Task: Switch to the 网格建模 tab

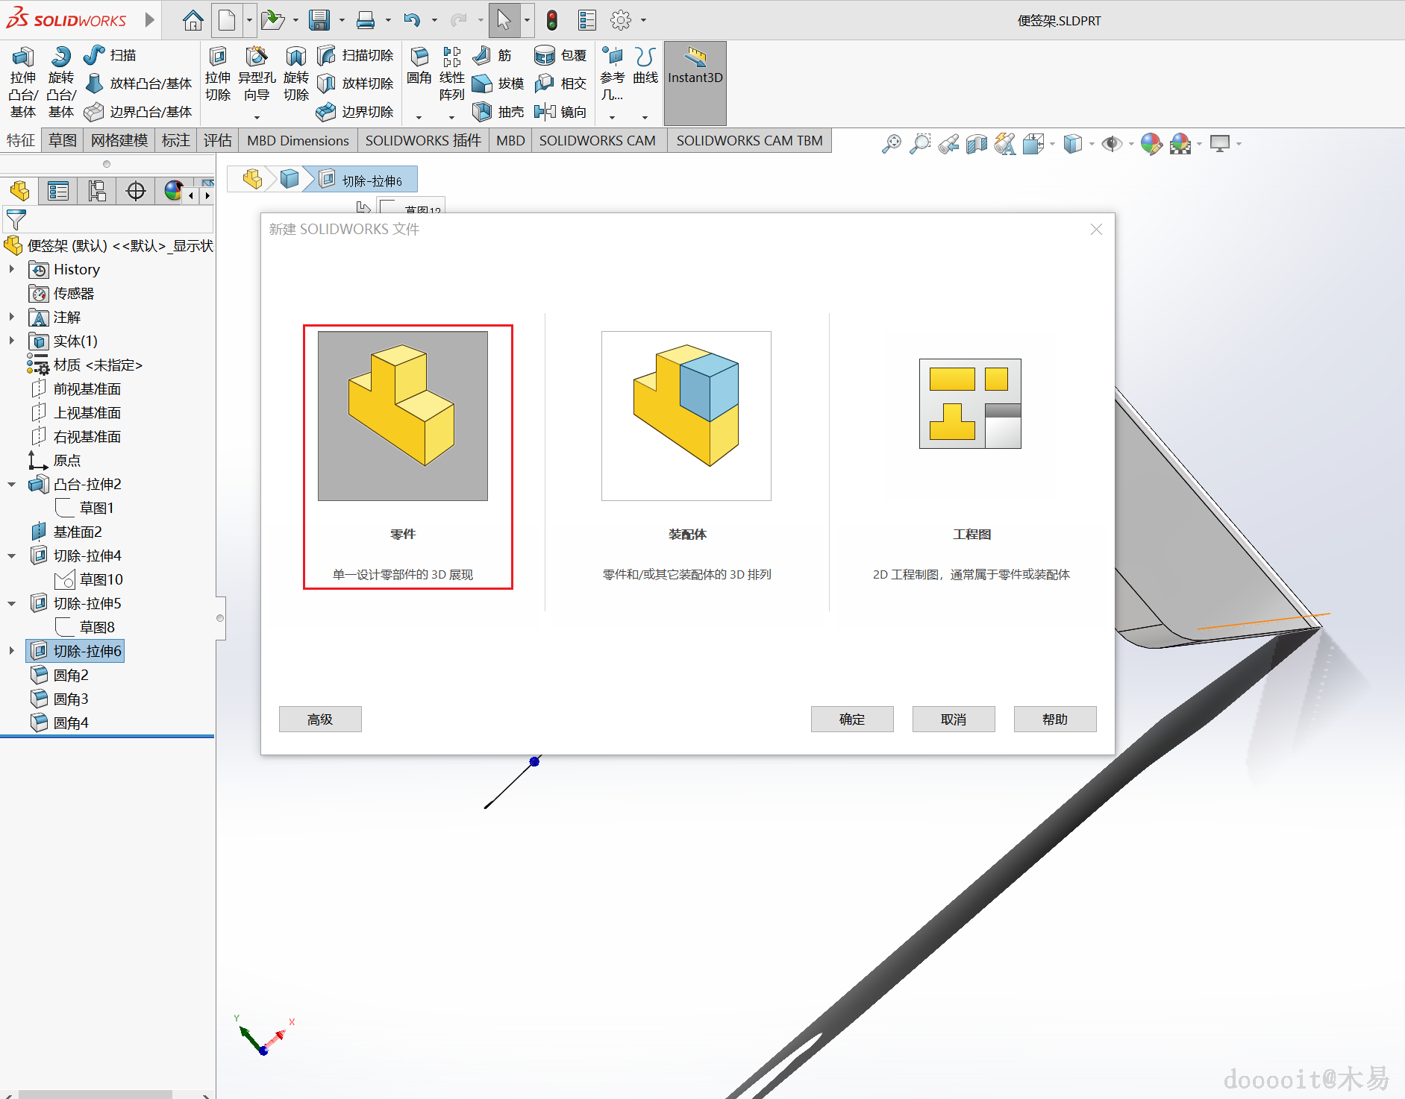Action: click(x=119, y=140)
